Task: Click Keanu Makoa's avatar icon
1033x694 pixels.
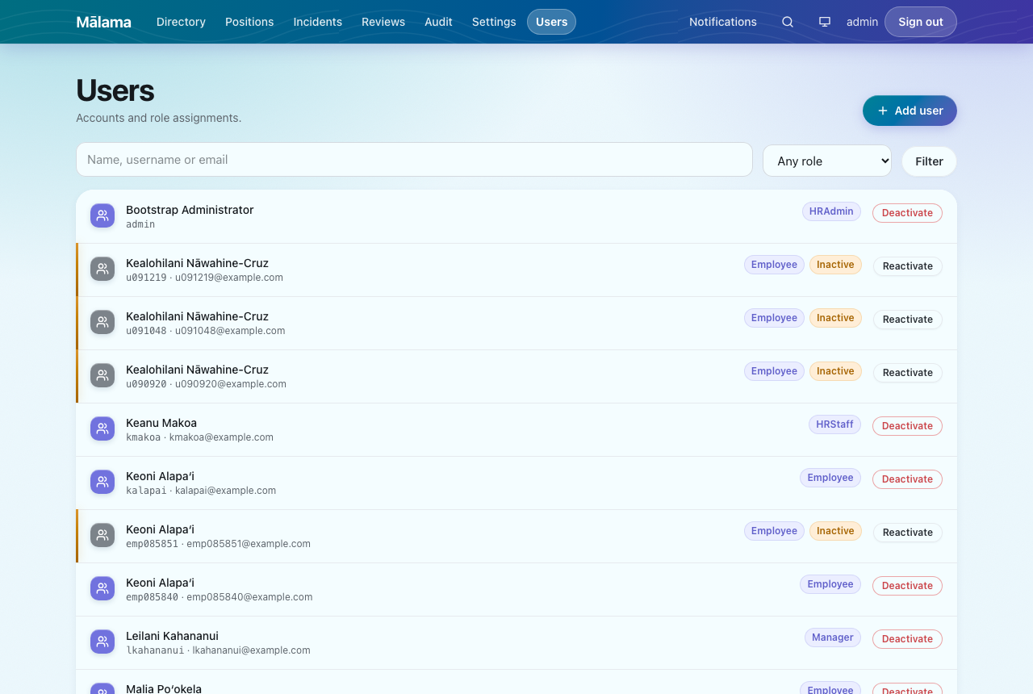Action: (102, 429)
